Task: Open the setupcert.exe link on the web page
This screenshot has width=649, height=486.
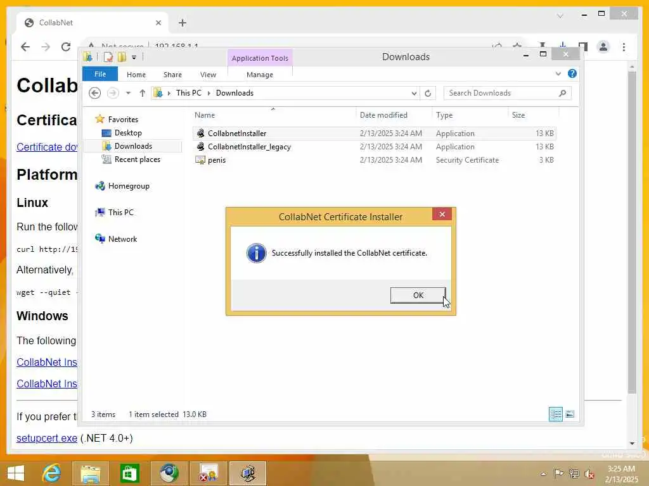Action: 47,438
